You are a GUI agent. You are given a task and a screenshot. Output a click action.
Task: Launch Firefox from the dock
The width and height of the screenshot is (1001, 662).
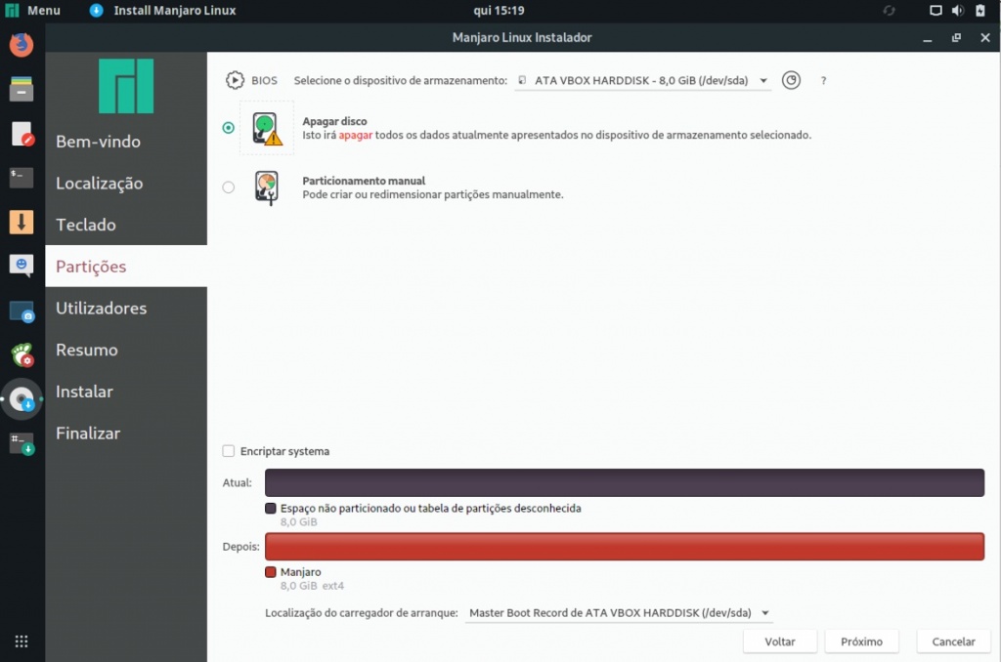[22, 44]
